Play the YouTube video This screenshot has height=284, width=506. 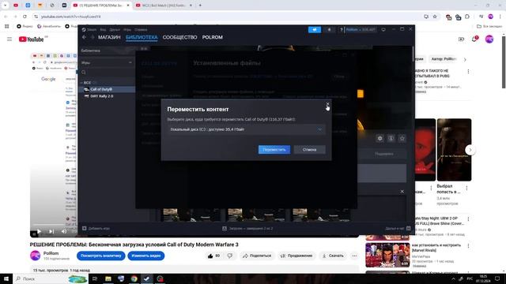point(39,231)
